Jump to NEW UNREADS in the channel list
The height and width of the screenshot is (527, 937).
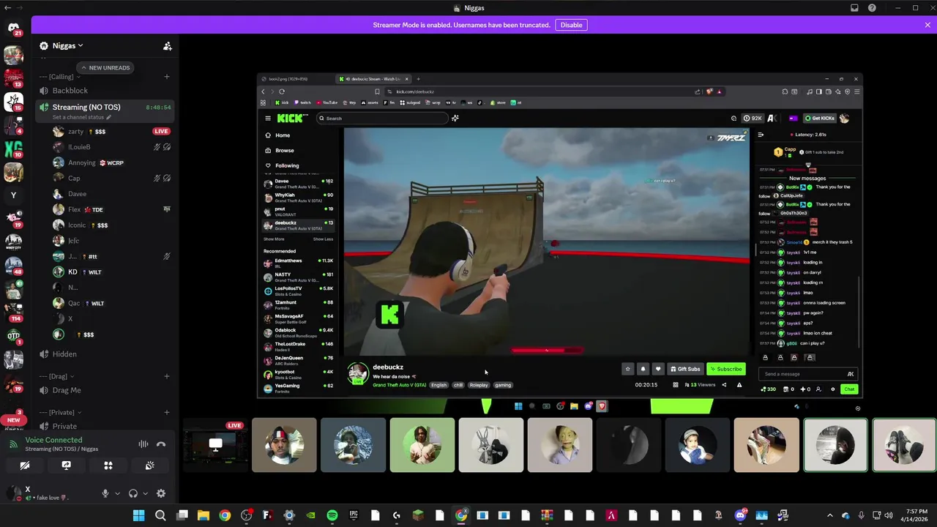click(105, 67)
